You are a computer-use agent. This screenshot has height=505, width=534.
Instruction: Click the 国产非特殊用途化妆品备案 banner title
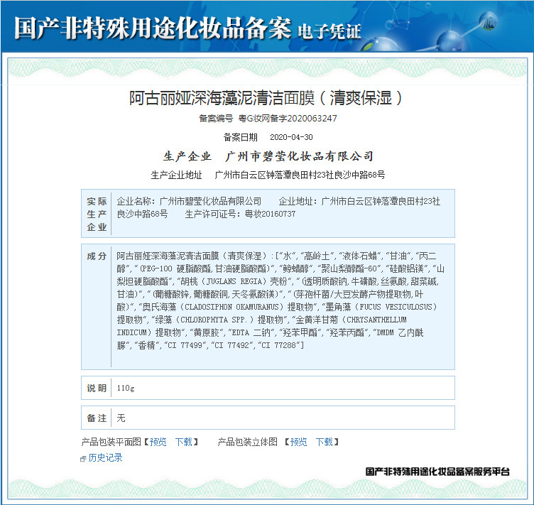tap(153, 28)
